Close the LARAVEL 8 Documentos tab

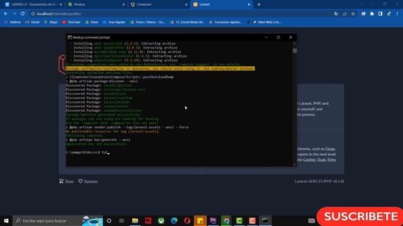point(61,4)
